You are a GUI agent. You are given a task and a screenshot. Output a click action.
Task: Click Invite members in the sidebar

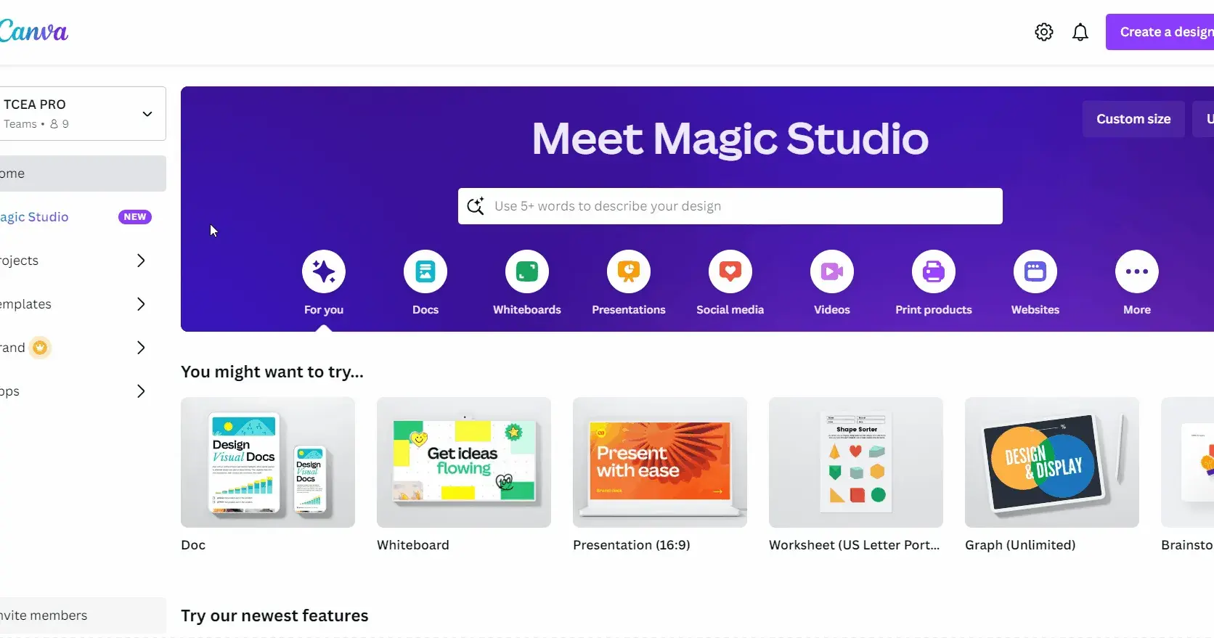(x=83, y=615)
